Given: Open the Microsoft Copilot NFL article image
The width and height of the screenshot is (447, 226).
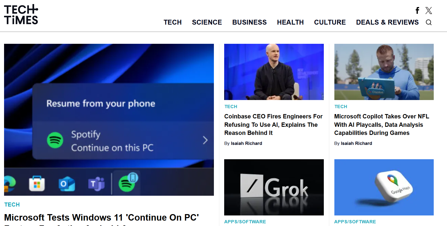Looking at the screenshot, I should pyautogui.click(x=384, y=72).
